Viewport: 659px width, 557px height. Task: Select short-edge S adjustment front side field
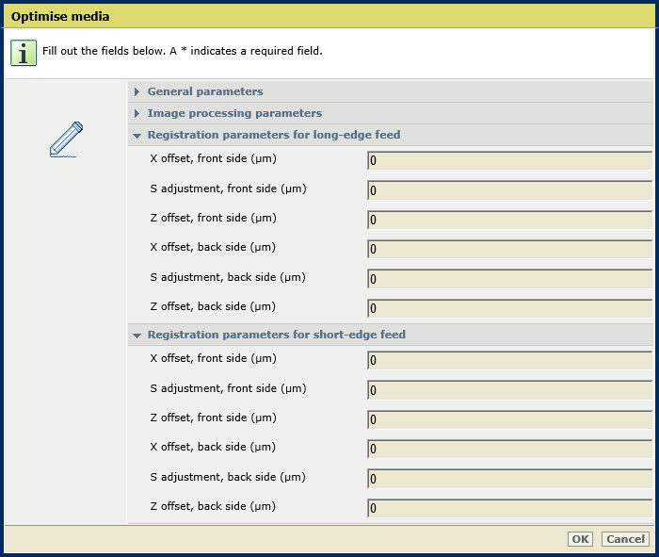click(x=510, y=390)
